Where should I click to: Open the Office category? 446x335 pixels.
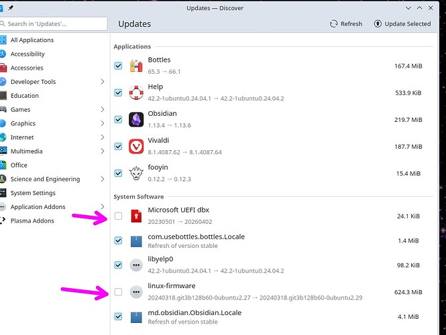[54, 165]
